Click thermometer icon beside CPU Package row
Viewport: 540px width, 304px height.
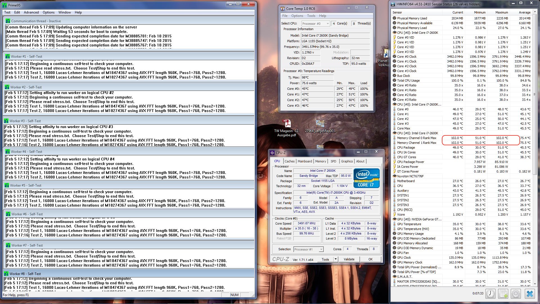394,147
